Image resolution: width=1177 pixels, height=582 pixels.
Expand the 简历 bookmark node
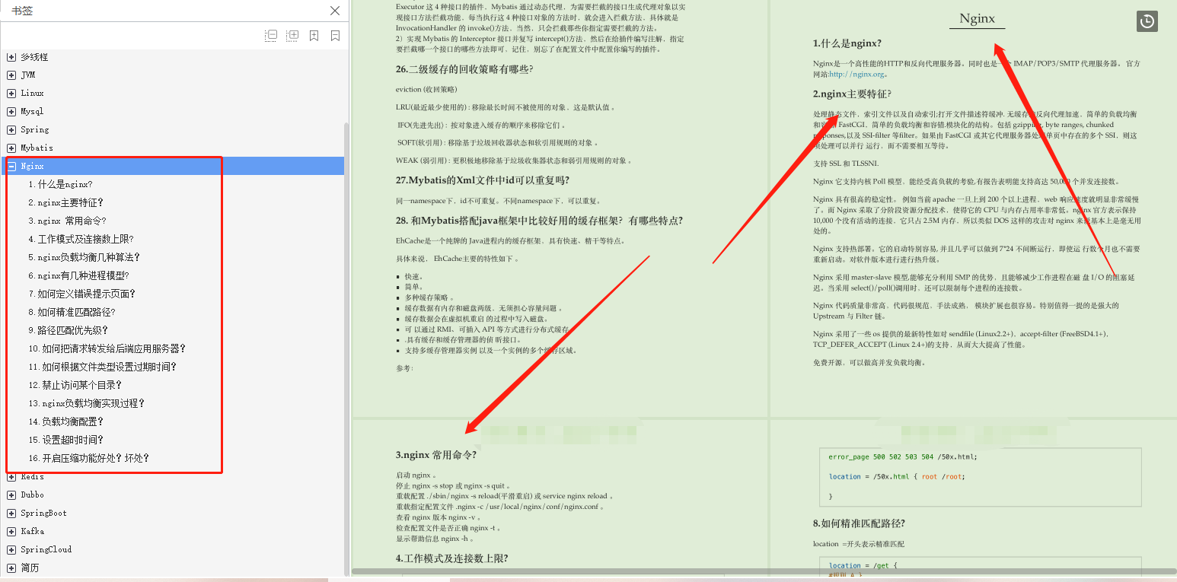pyautogui.click(x=11, y=568)
